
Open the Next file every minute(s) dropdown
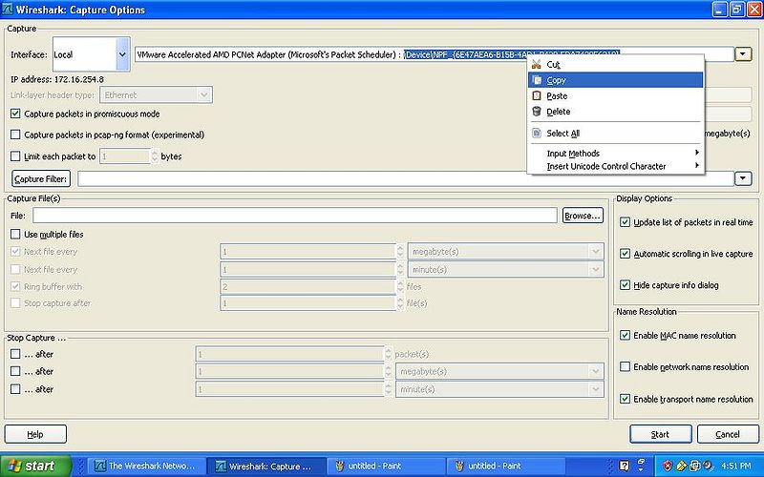coord(506,270)
